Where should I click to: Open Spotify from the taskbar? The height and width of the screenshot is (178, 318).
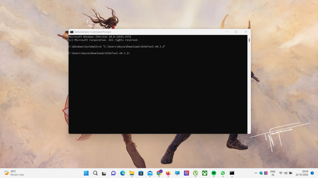tap(214, 173)
